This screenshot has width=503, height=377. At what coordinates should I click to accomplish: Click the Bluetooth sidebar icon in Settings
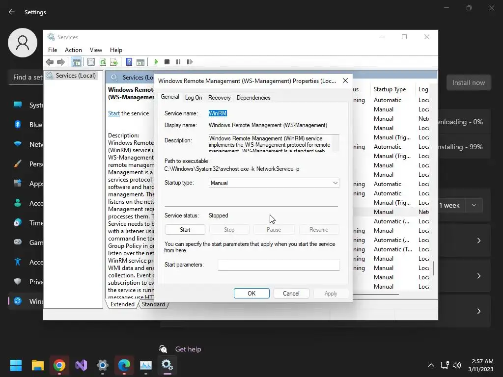point(18,124)
